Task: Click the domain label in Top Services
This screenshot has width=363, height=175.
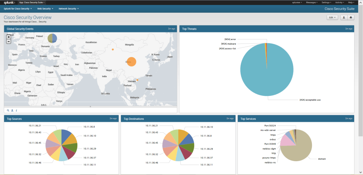Action: pyautogui.click(x=322, y=159)
